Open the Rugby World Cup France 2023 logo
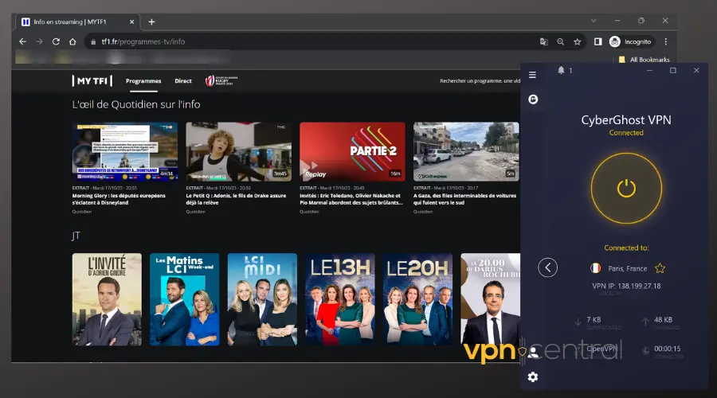The image size is (717, 398). [221, 81]
